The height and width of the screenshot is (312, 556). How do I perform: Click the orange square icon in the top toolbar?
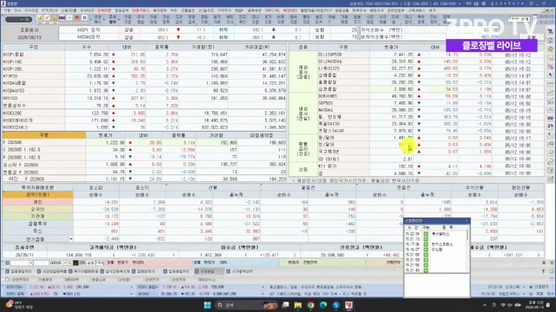coord(76,17)
